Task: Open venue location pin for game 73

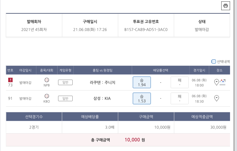Action: pos(216,82)
